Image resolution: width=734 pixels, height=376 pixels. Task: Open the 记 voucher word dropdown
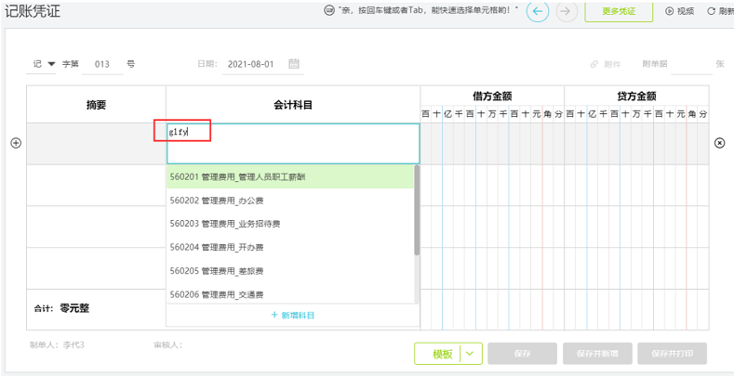tap(41, 64)
